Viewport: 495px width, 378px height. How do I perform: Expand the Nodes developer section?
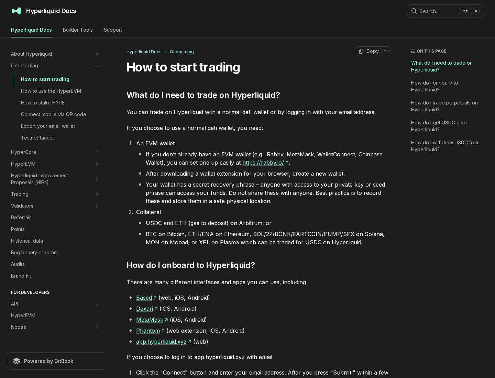(x=97, y=327)
